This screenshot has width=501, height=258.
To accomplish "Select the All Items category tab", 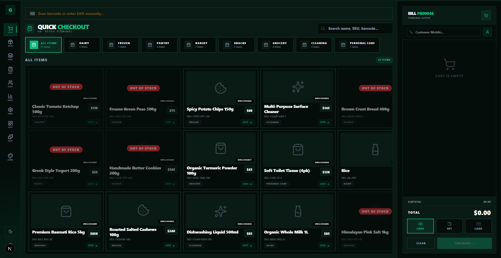I will 43,45.
